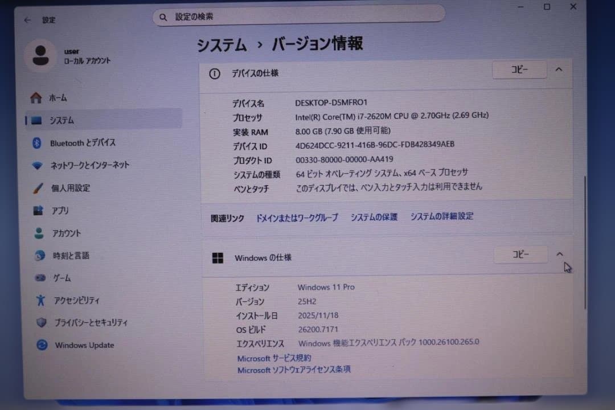Click the network Wi-Fi icon
This screenshot has height=410, width=615.
pos(37,166)
